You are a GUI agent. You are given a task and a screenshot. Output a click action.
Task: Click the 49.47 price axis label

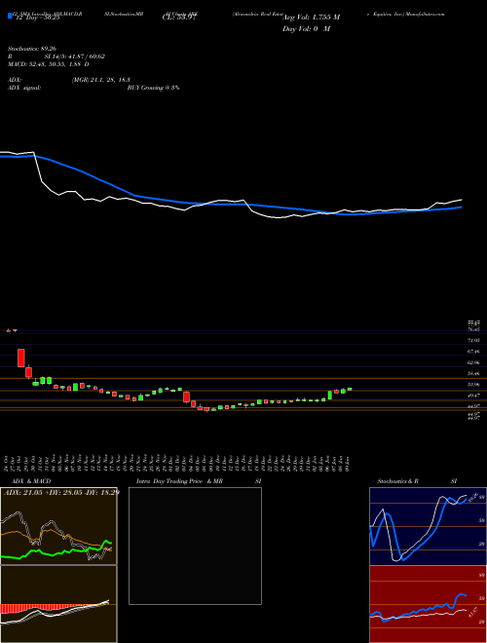click(474, 396)
